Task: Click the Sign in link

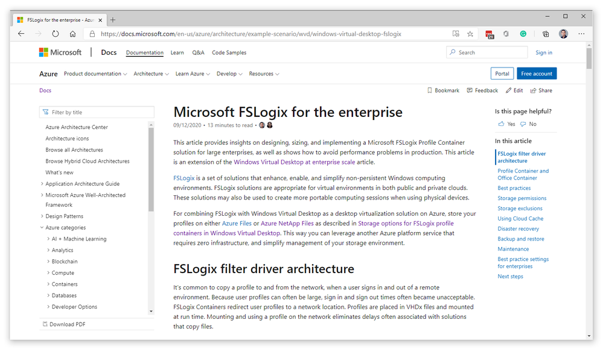Action: tap(544, 52)
